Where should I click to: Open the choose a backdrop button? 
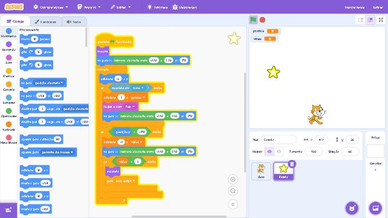[376, 208]
